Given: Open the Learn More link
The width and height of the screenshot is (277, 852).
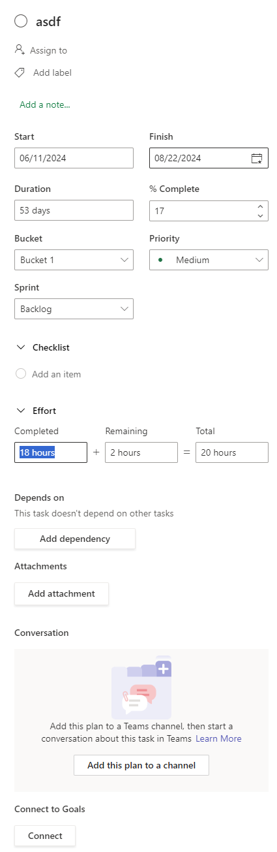Looking at the screenshot, I should tap(218, 738).
